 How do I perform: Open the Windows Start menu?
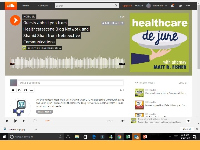click(4, 137)
